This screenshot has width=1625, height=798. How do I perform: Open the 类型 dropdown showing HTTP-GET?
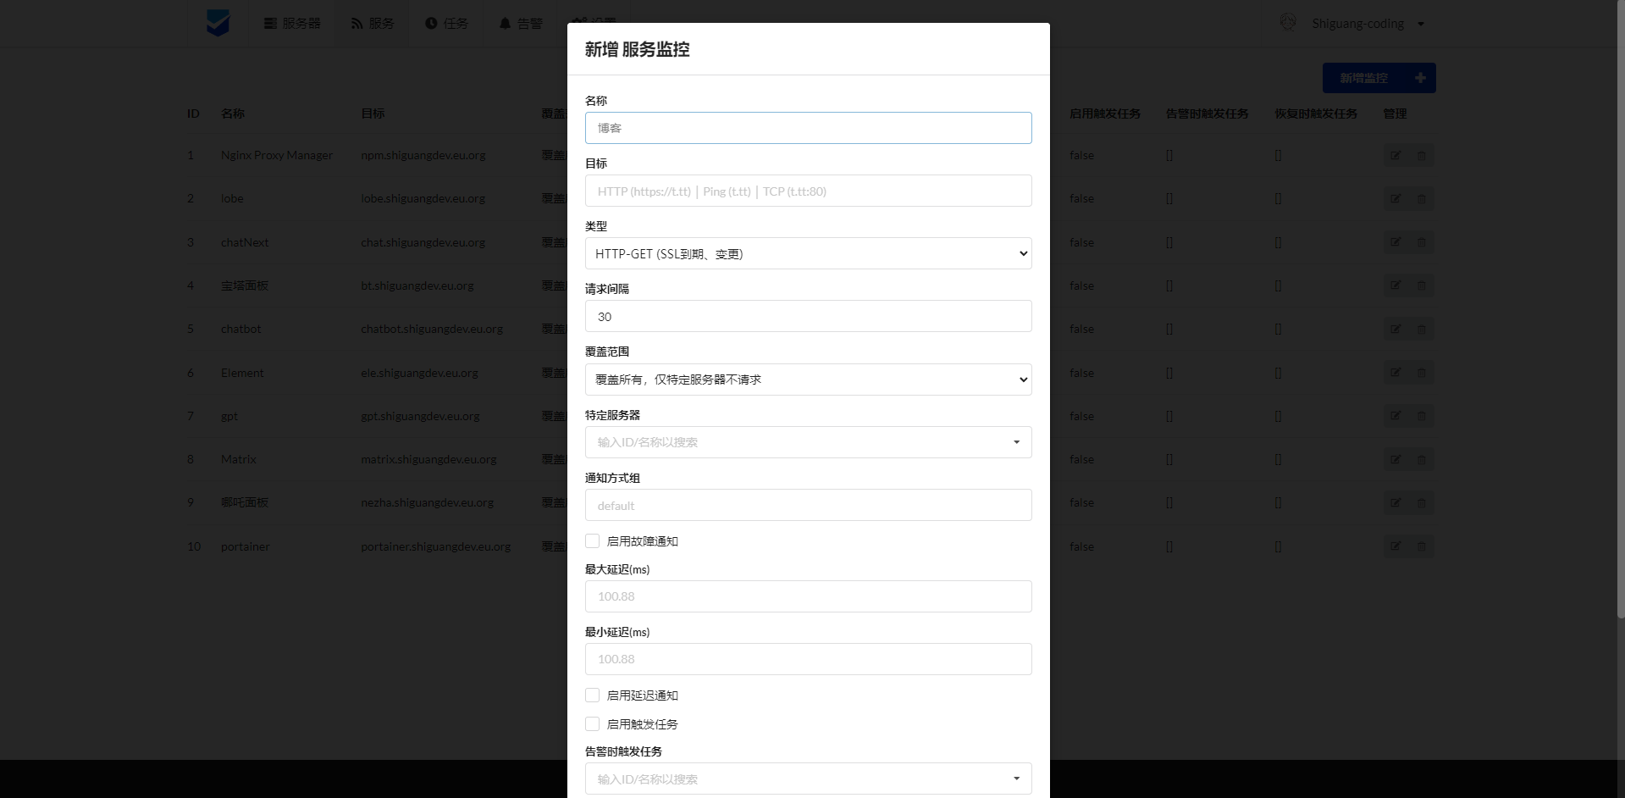point(809,253)
